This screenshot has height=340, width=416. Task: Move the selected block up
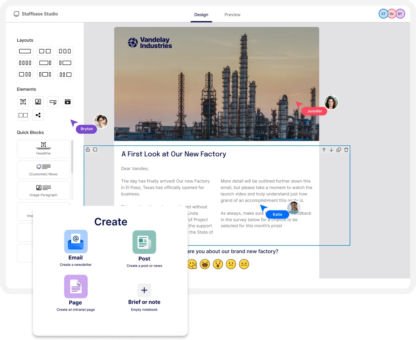[x=324, y=150]
